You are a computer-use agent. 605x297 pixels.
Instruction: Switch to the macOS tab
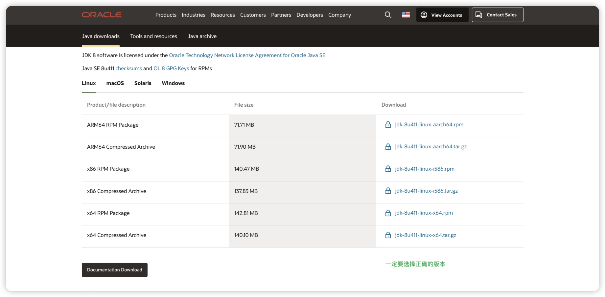pos(115,83)
